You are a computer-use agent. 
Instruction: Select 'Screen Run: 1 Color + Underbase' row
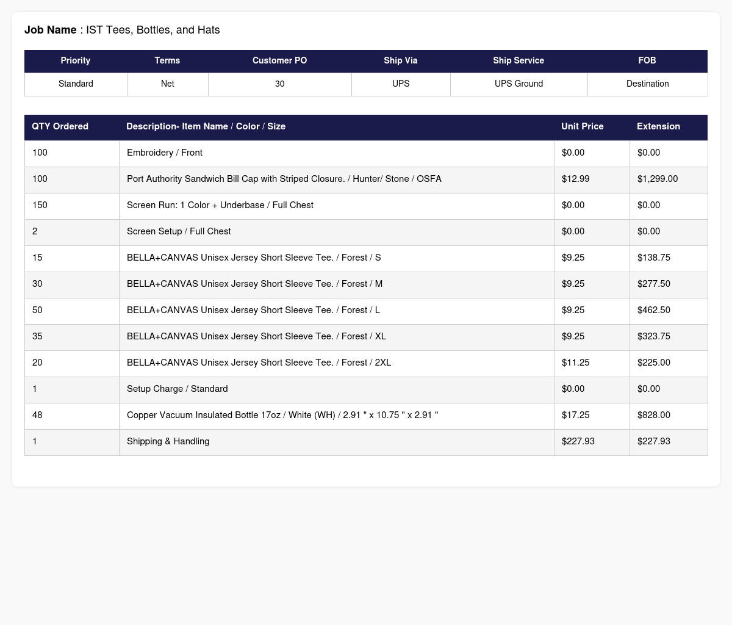[x=366, y=205]
